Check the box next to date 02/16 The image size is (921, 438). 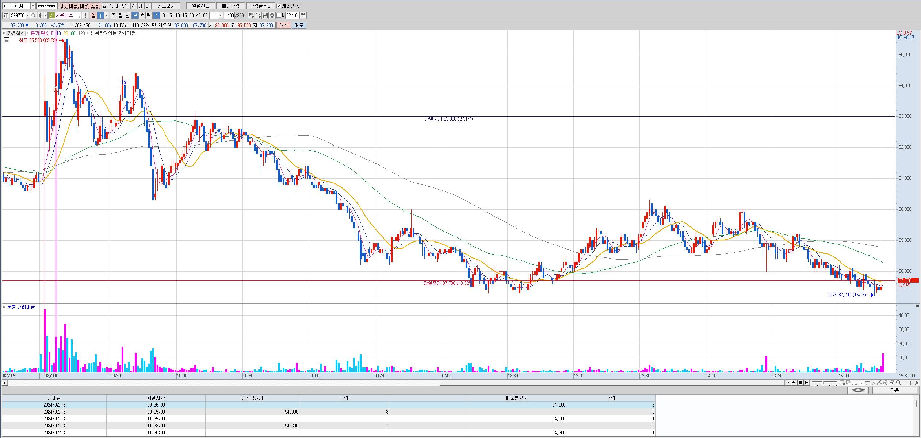[279, 15]
